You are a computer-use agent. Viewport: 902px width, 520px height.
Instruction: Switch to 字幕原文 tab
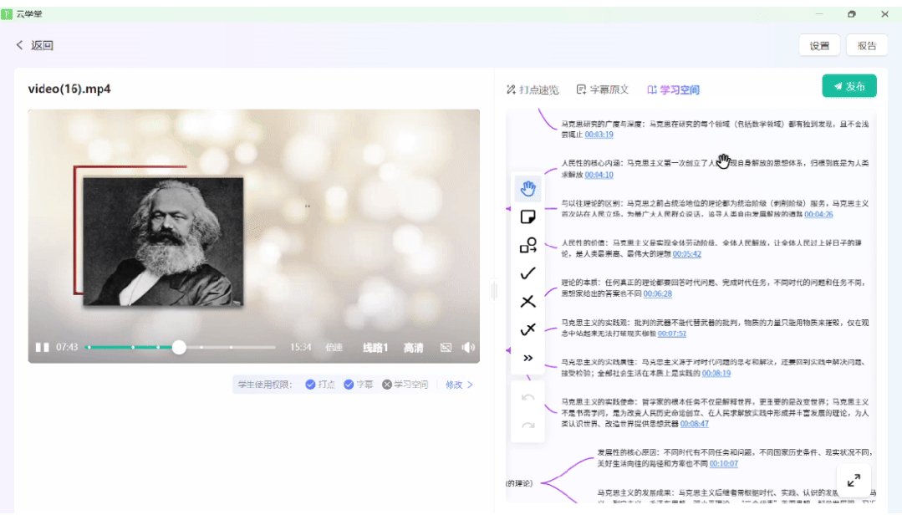pos(602,89)
